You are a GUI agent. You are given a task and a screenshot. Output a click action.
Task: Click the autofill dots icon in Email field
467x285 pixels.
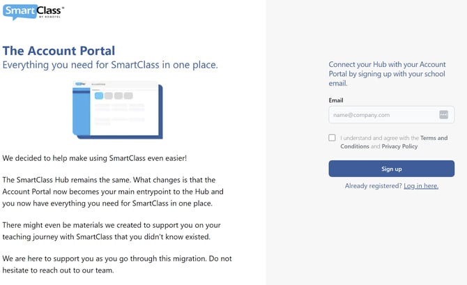[x=444, y=115]
